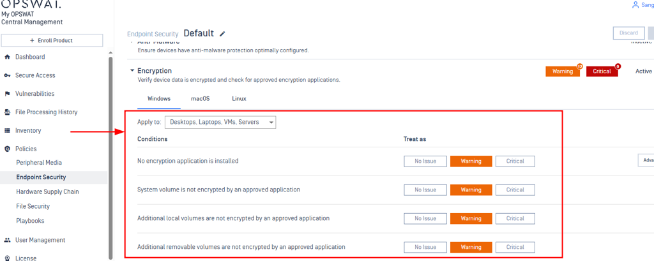The height and width of the screenshot is (261, 654).
Task: Click the License icon in sidebar
Action: [x=7, y=258]
